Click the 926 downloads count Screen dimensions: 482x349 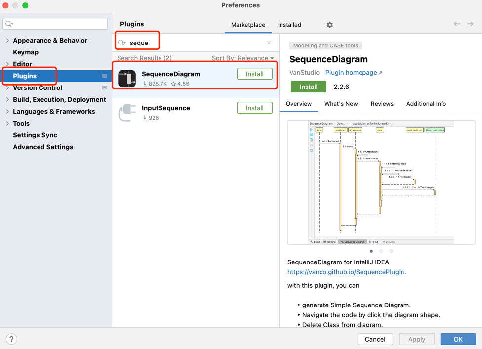tap(150, 118)
